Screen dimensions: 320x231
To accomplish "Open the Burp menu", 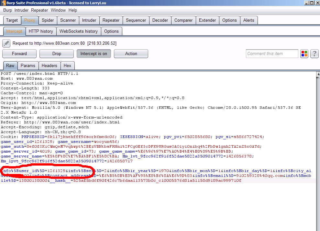I will (7, 10).
